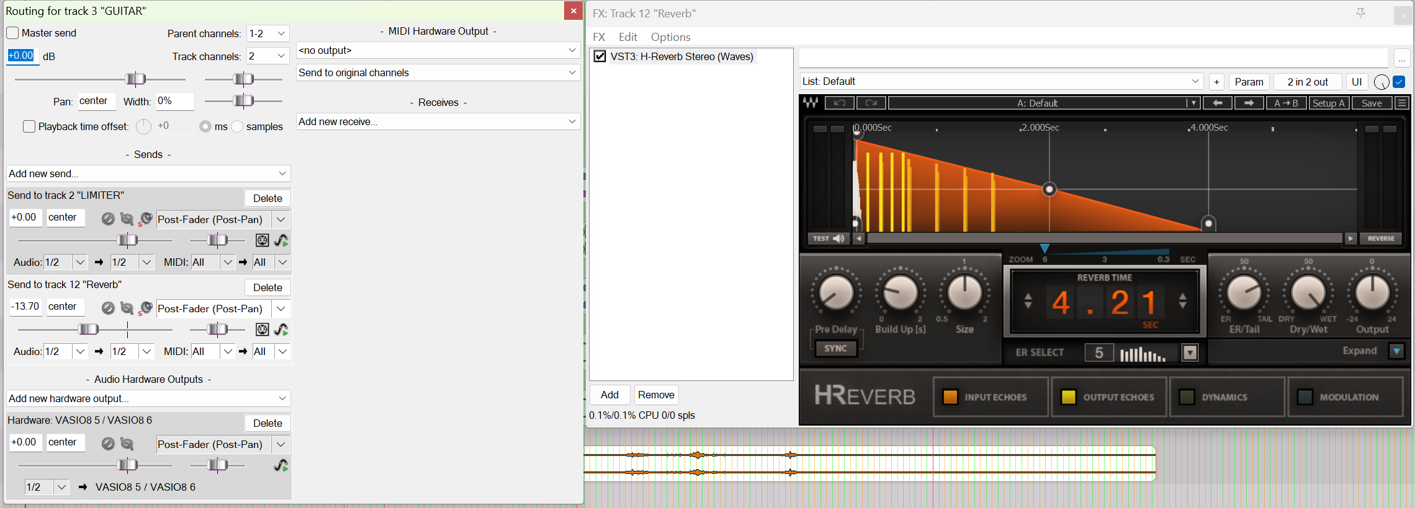The height and width of the screenshot is (508, 1415).
Task: Click the Dry/Wet knob in H-Reverb
Action: [x=1308, y=292]
